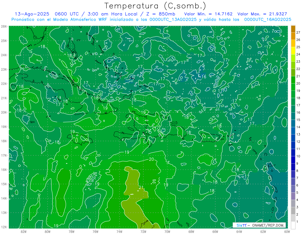Screen dimensions: 305x235
Task: Click the "20" contour label on the map
Action: [x=151, y=159]
